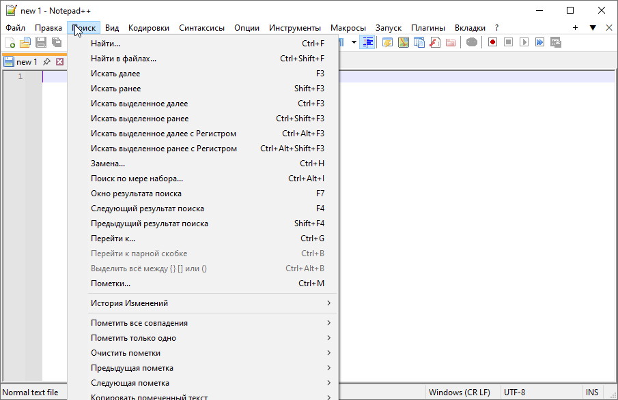Image resolution: width=618 pixels, height=400 pixels.
Task: Select Следующий результат поиска entry
Action: click(203, 209)
